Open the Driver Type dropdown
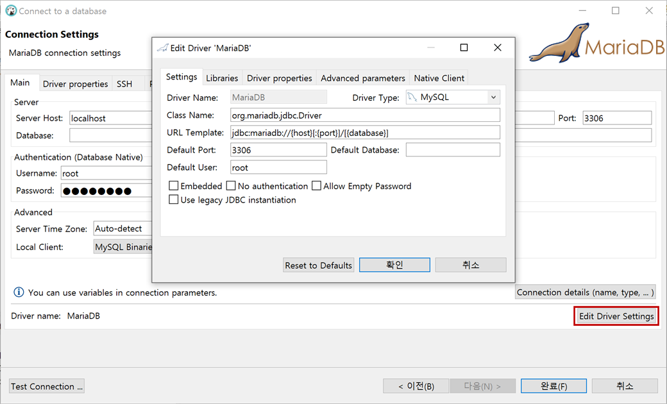667x404 pixels. pos(493,97)
